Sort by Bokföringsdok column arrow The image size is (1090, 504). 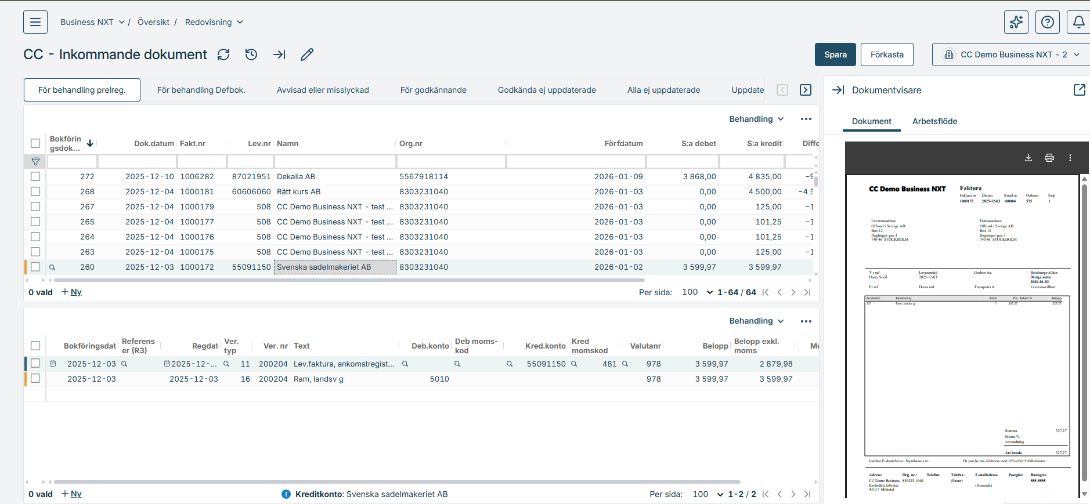tap(90, 143)
